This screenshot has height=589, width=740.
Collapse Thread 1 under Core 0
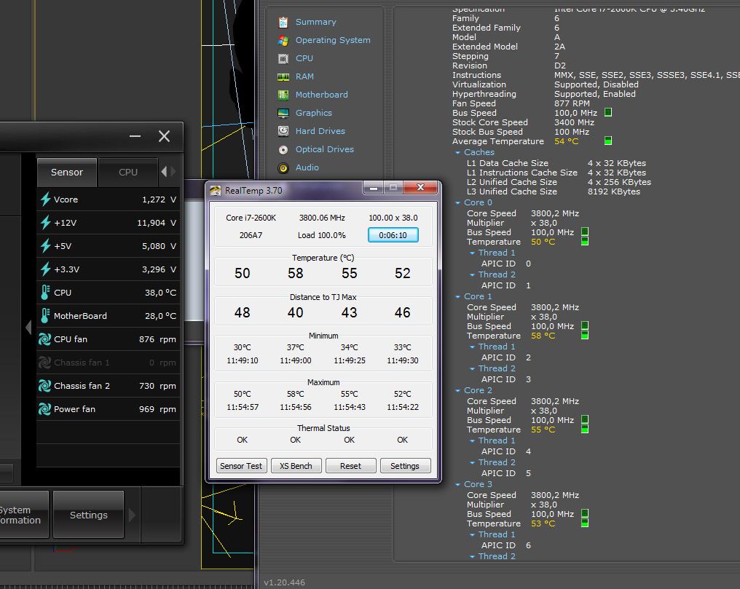pos(472,253)
